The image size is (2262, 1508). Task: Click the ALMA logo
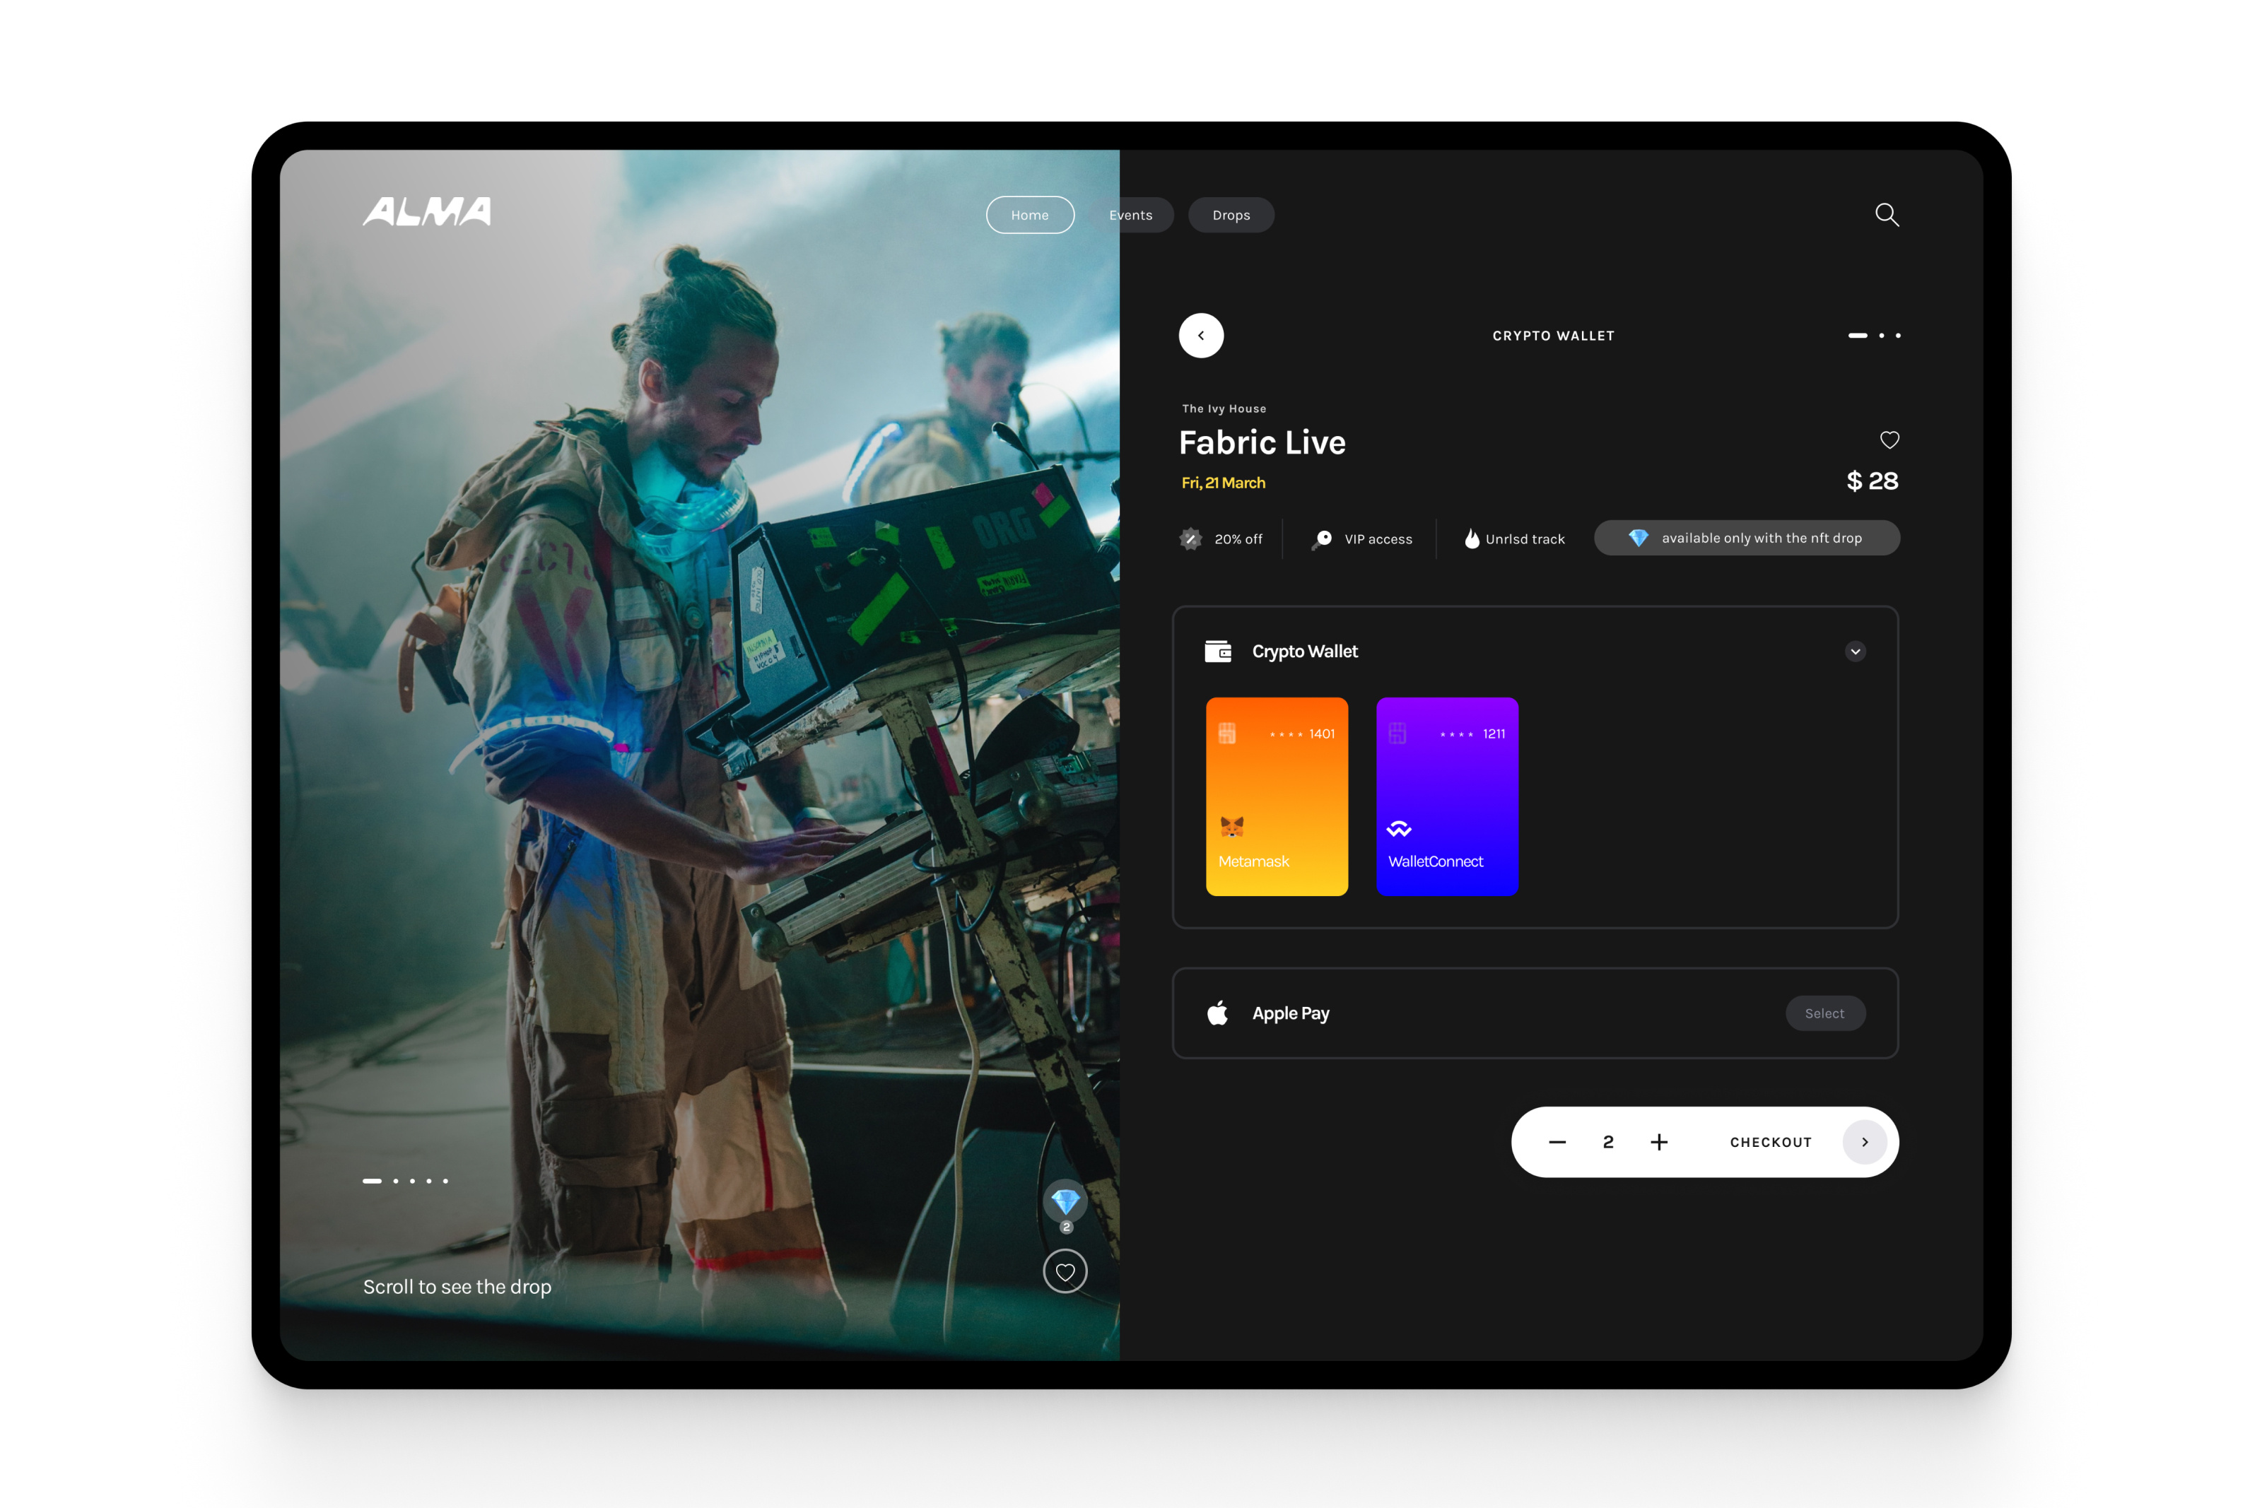427,211
